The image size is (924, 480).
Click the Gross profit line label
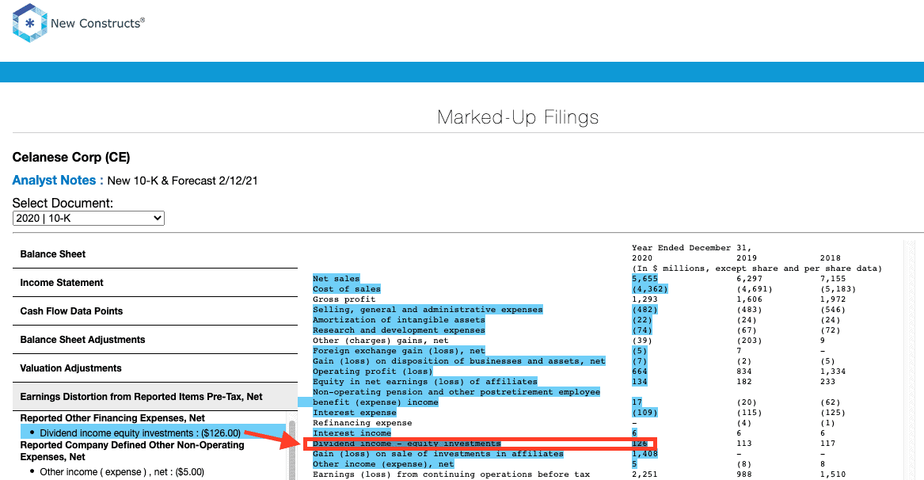344,299
